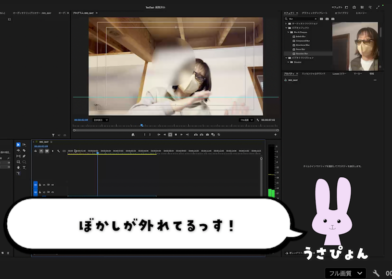Open the zoom level dropdown in monitor
This screenshot has width=392, height=279.
point(100,120)
